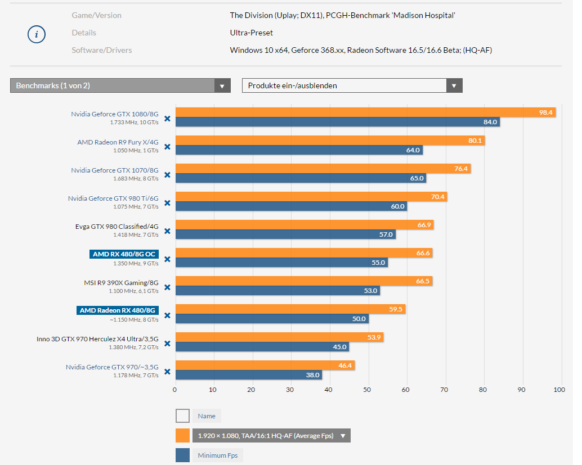The image size is (582, 465).
Task: Click the ~1.150 MHz, 8 GT/s subtitle
Action: click(x=134, y=319)
